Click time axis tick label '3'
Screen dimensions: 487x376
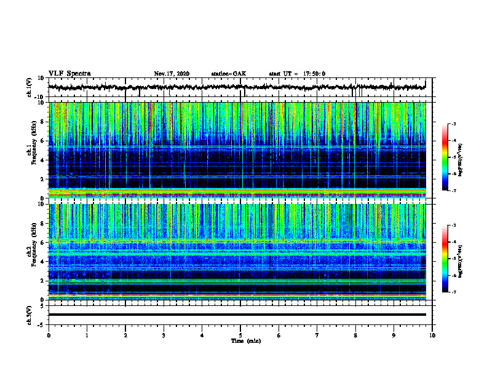(x=164, y=335)
